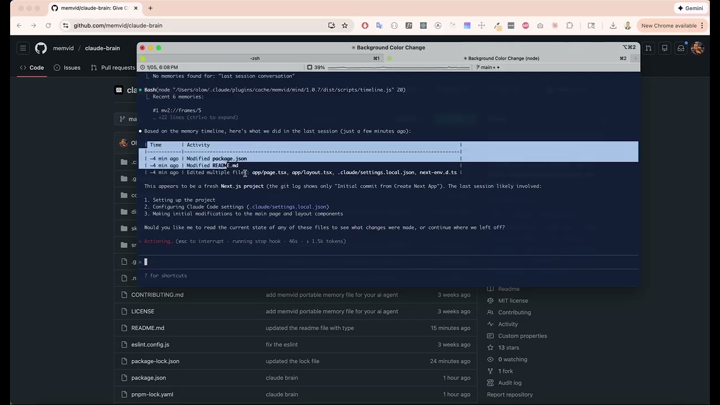This screenshot has height=405, width=720.
Task: Click the terminal input prompt line
Action: pos(388,262)
